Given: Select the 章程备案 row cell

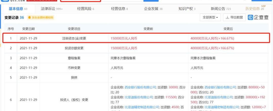Looking at the screenshot, I should (x=74, y=58).
